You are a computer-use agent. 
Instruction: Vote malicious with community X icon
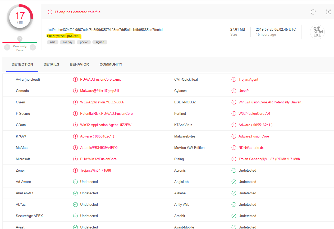7,47
